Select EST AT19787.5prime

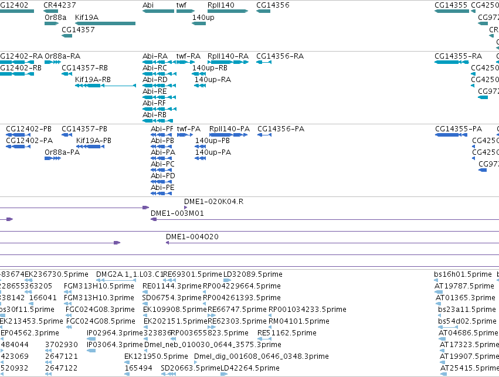[x=464, y=286]
